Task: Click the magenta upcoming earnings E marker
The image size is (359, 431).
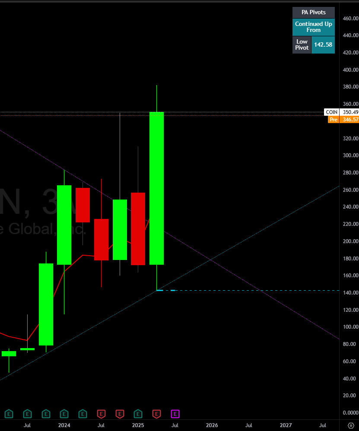Action: tap(175, 414)
